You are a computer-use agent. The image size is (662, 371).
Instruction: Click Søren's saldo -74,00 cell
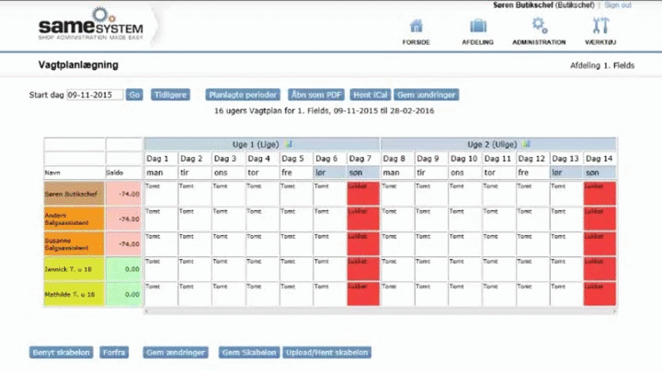(x=124, y=194)
